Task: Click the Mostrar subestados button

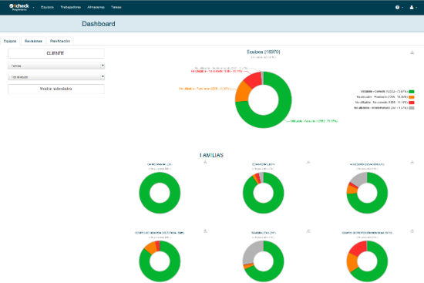Action: [56, 89]
